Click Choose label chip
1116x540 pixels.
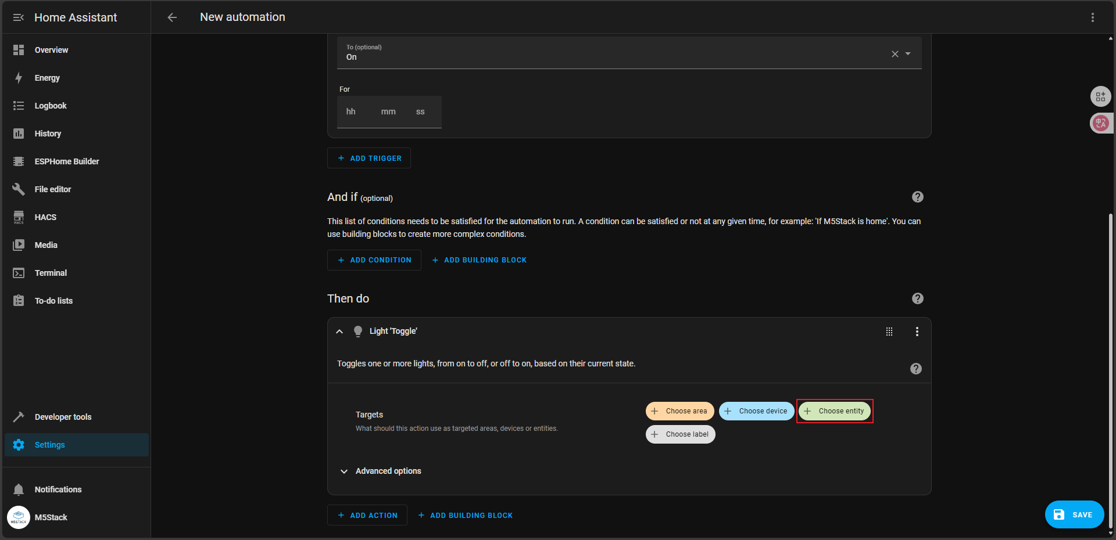[x=681, y=434]
